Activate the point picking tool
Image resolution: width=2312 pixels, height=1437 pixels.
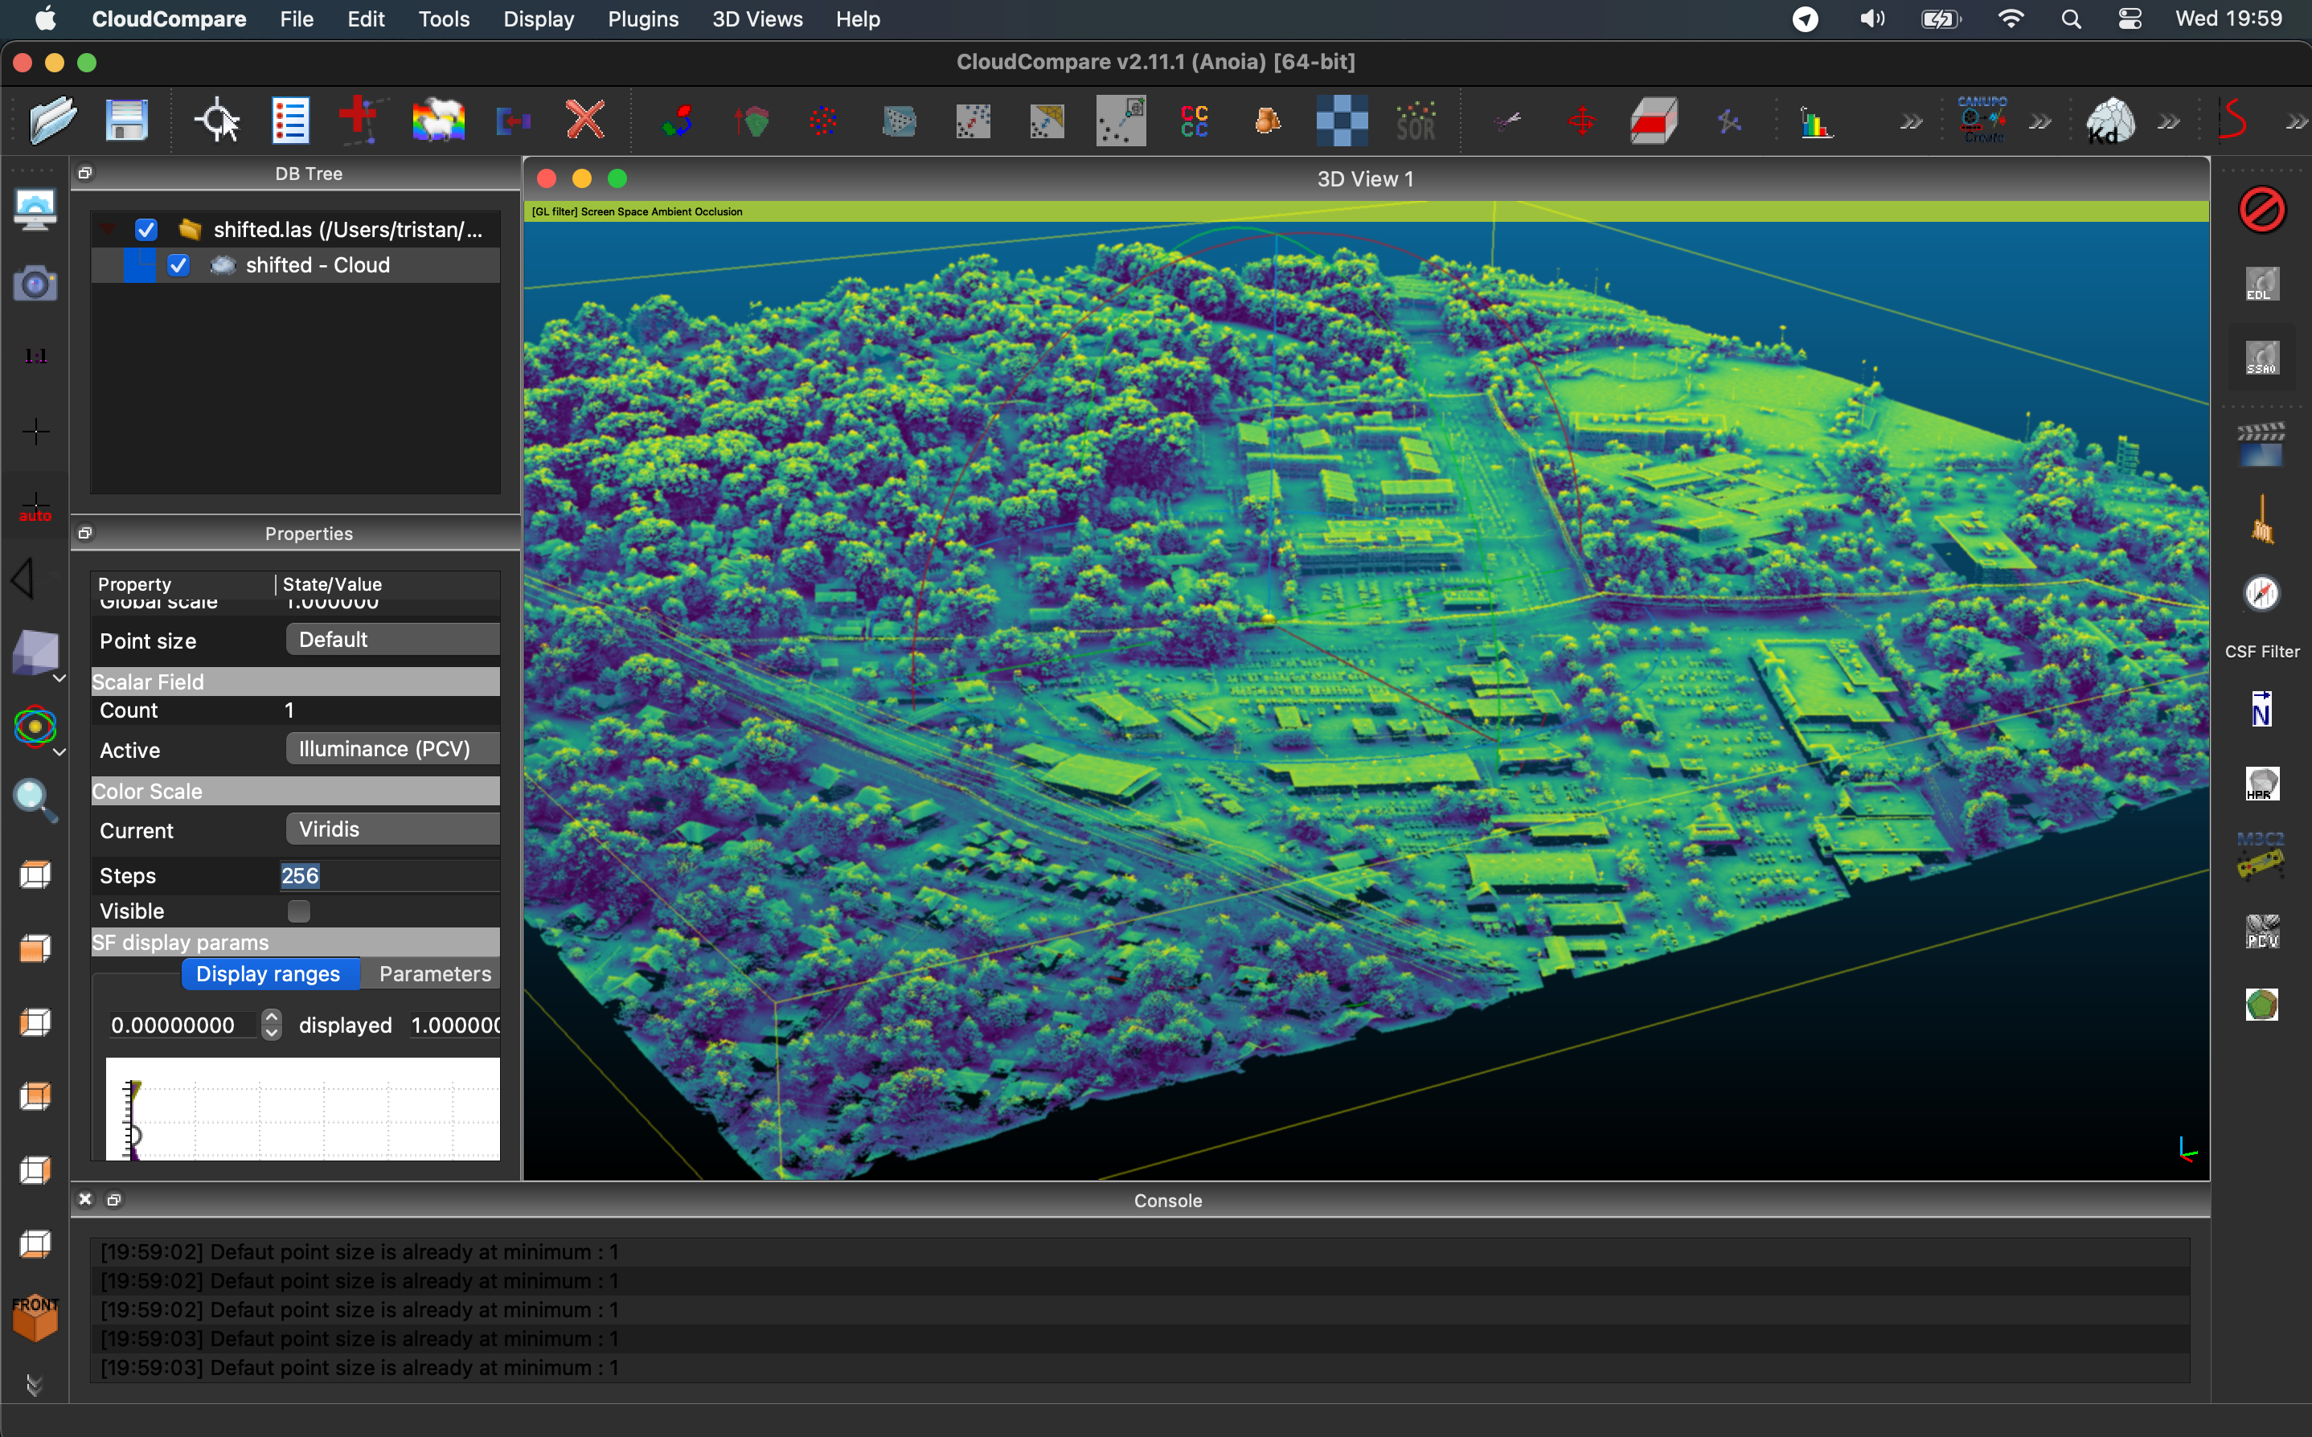point(217,121)
